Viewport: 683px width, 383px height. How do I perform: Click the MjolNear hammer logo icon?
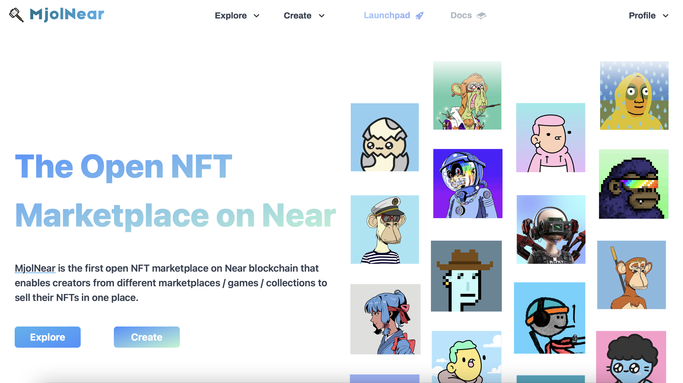coord(16,15)
